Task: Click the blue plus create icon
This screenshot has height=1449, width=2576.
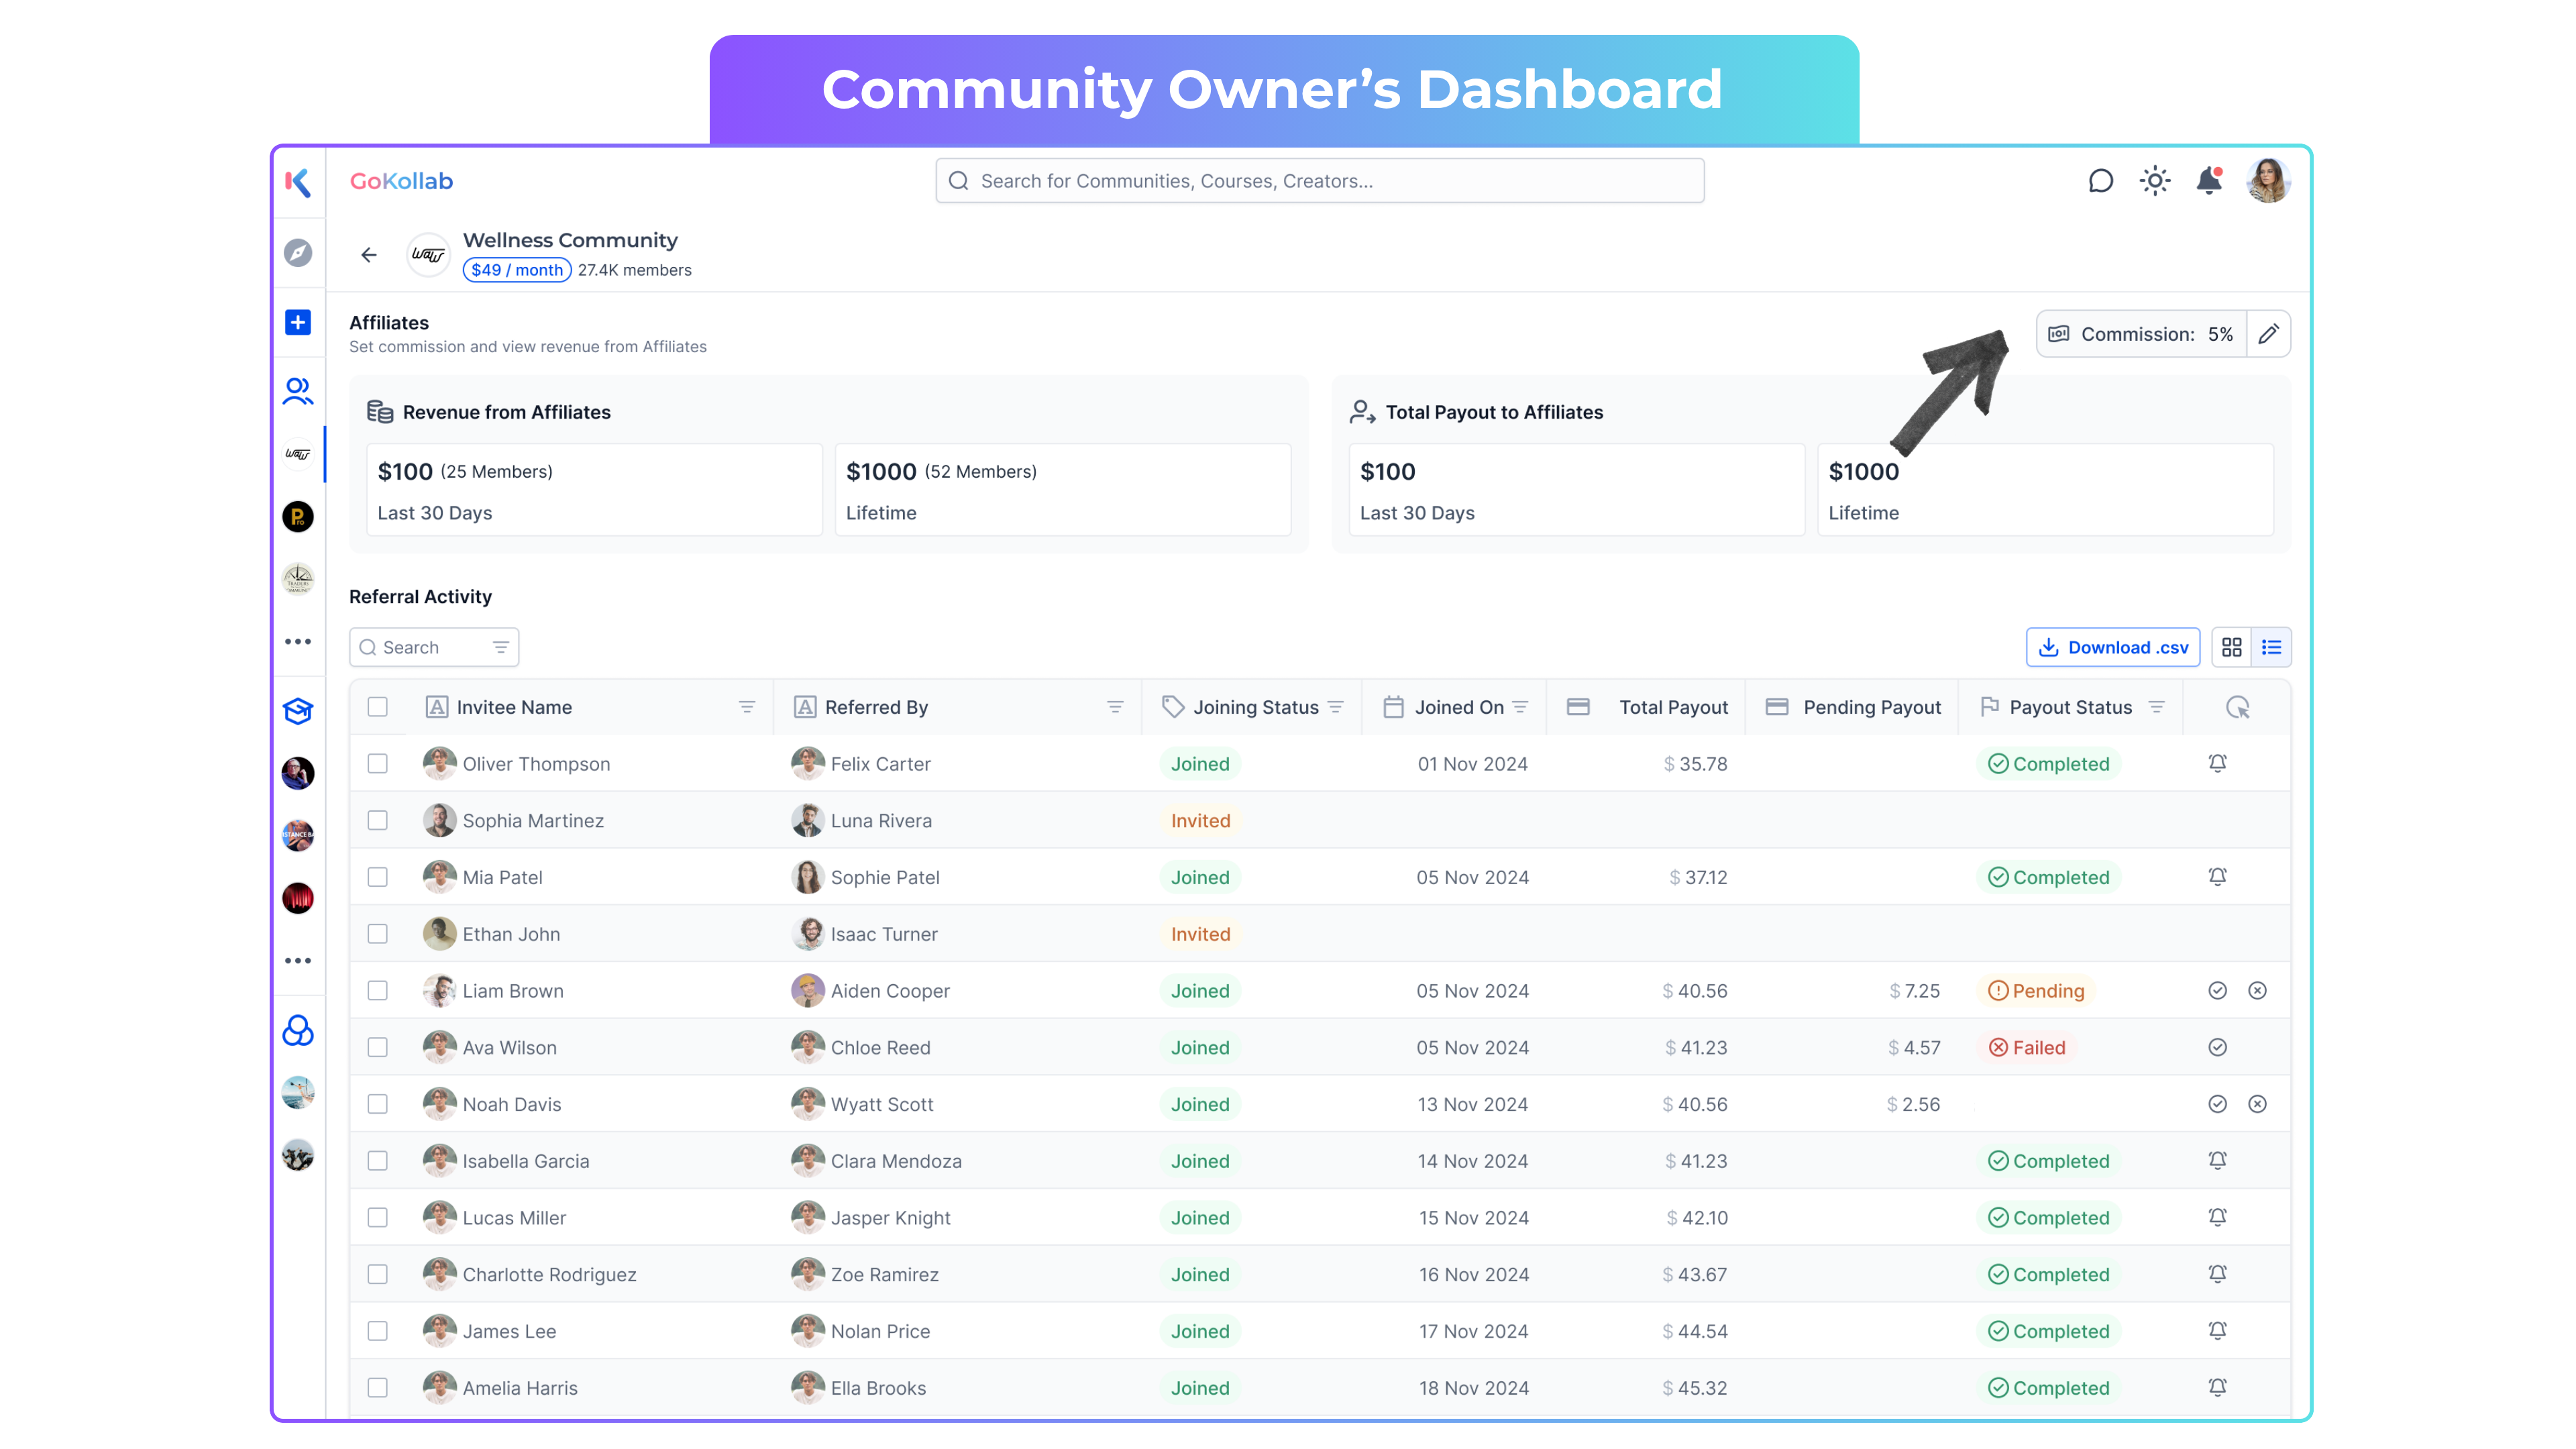Action: click(298, 322)
